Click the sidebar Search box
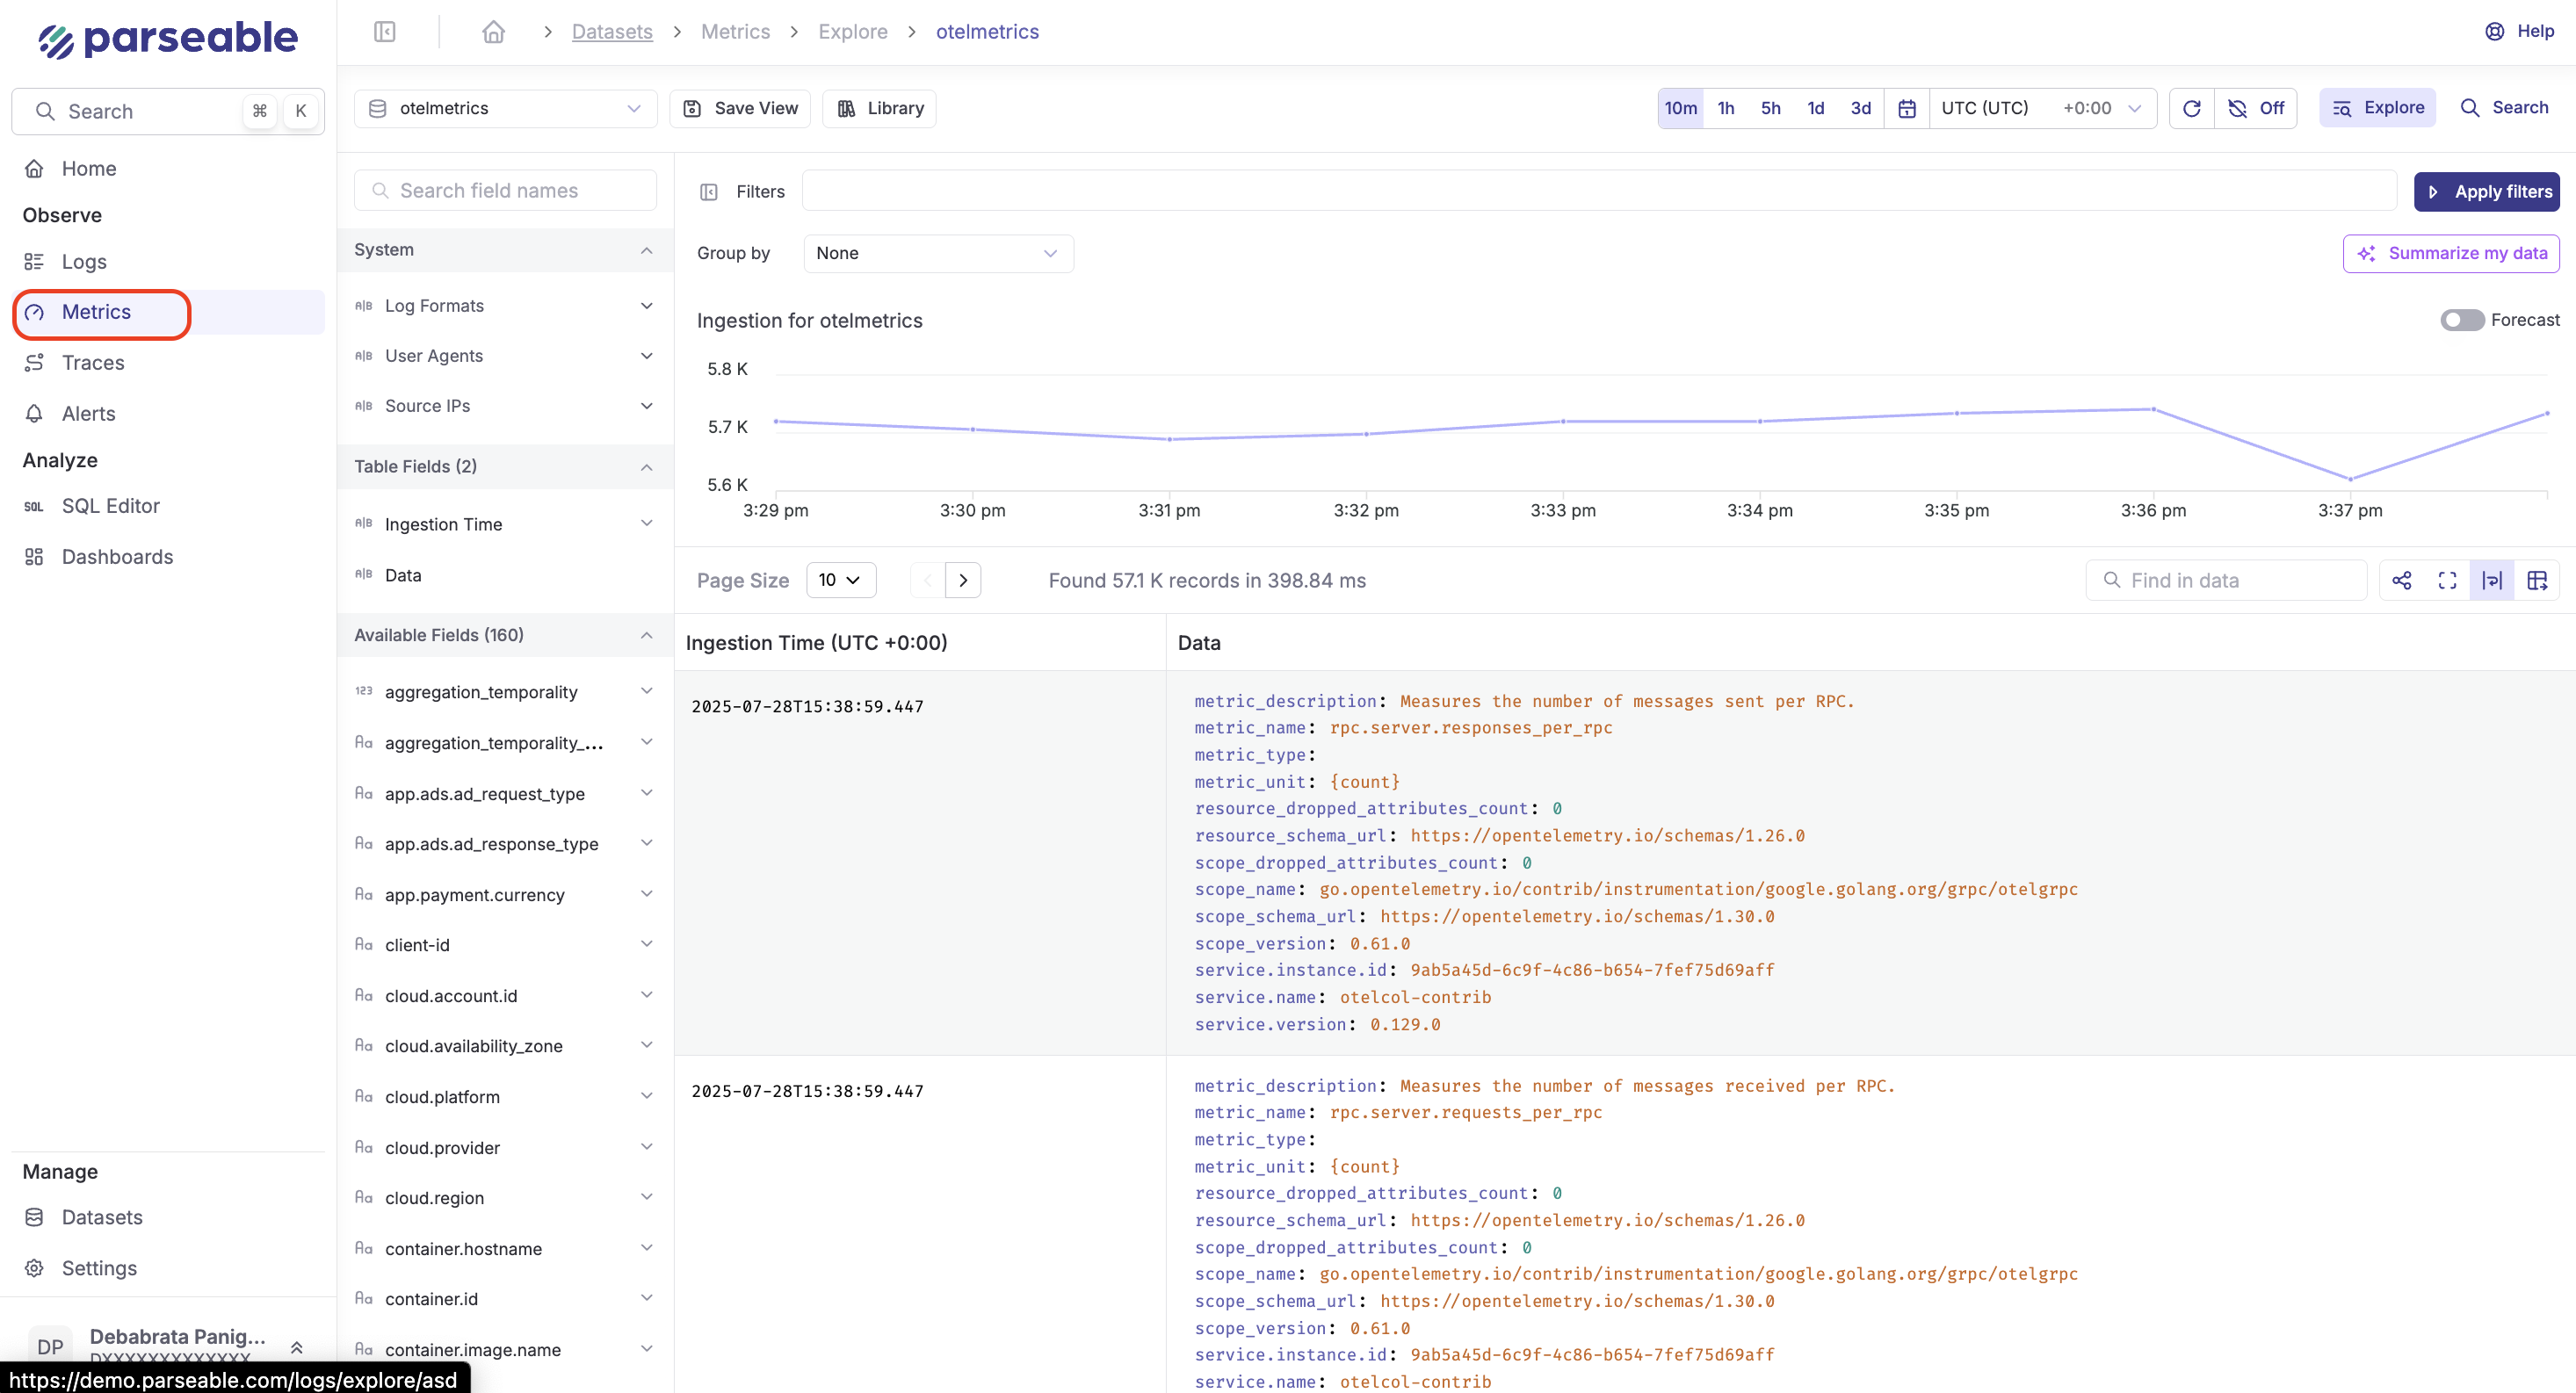Image resolution: width=2576 pixels, height=1393 pixels. point(167,111)
